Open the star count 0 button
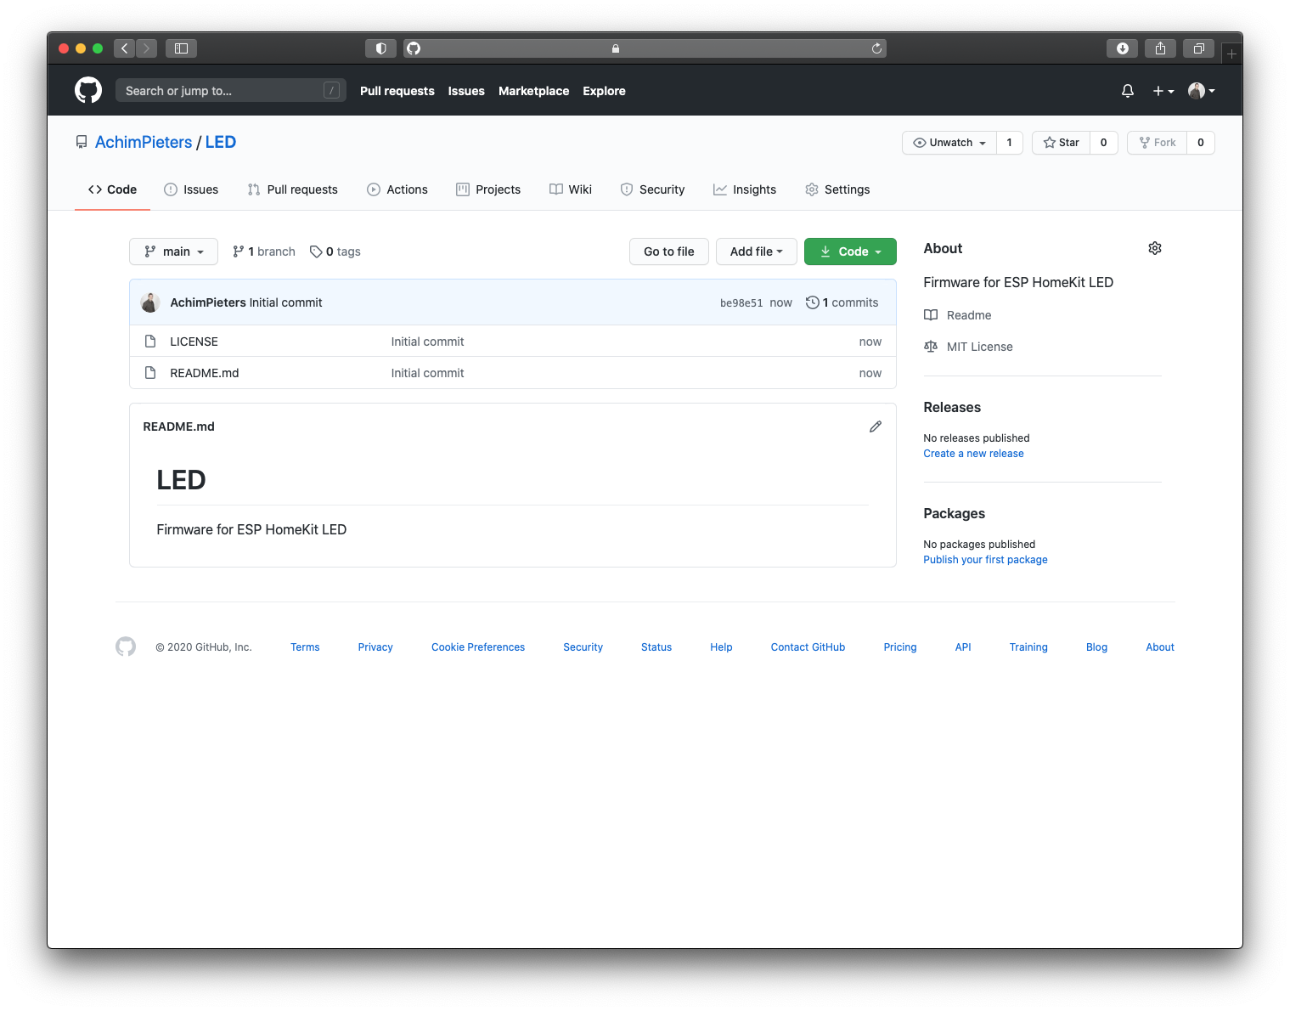Image resolution: width=1290 pixels, height=1011 pixels. coord(1104,143)
